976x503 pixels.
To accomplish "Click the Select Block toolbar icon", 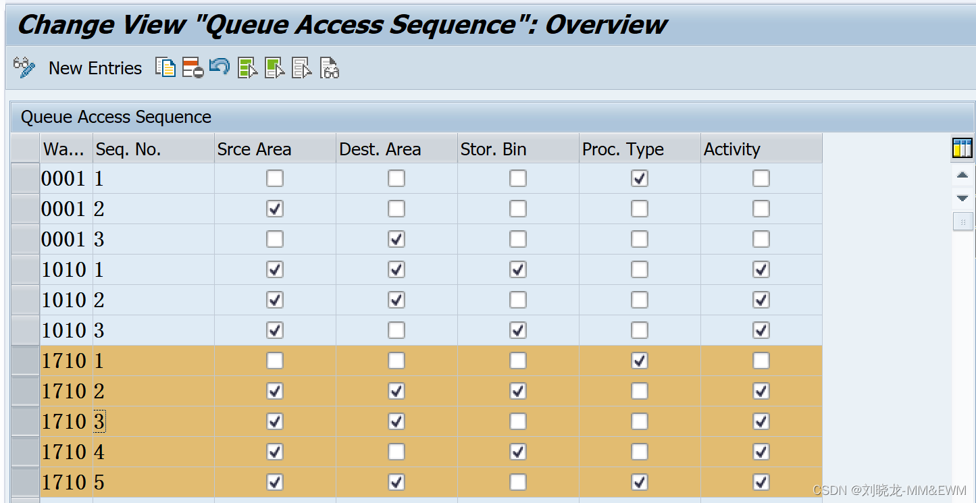I will [x=274, y=68].
